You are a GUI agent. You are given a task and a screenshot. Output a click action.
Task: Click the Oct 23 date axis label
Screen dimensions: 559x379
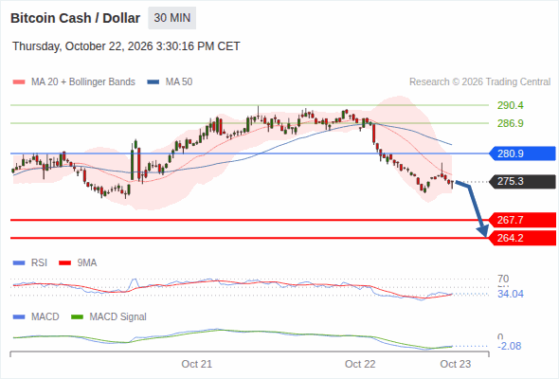(x=456, y=364)
